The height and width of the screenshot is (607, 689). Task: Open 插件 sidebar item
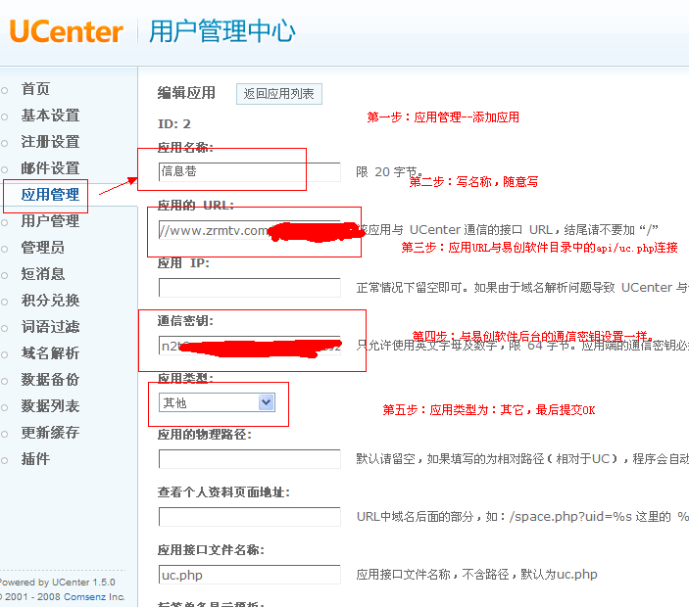point(35,458)
